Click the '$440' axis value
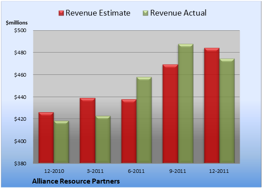The height and width of the screenshot is (188, 262). tap(20, 97)
